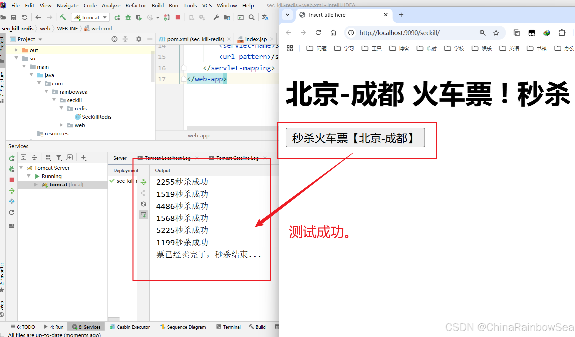The height and width of the screenshot is (337, 575).
Task: Switch to the index.jsp editor tab
Action: (x=256, y=39)
